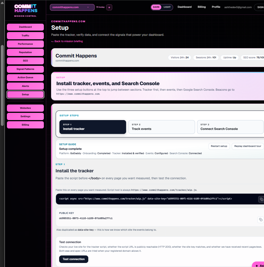The image size is (264, 267).
Task: Click the Restart setup button
Action: (x=219, y=146)
